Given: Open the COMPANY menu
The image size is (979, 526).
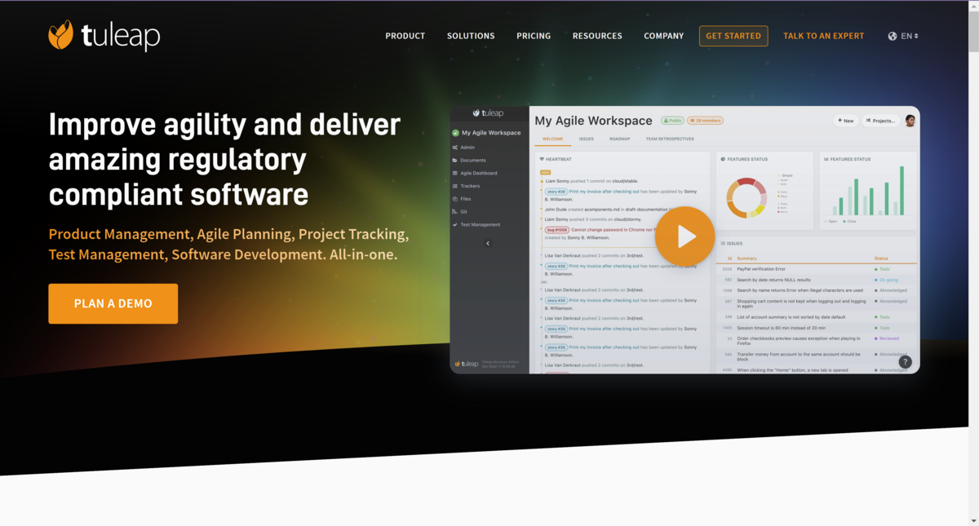Looking at the screenshot, I should click(664, 36).
